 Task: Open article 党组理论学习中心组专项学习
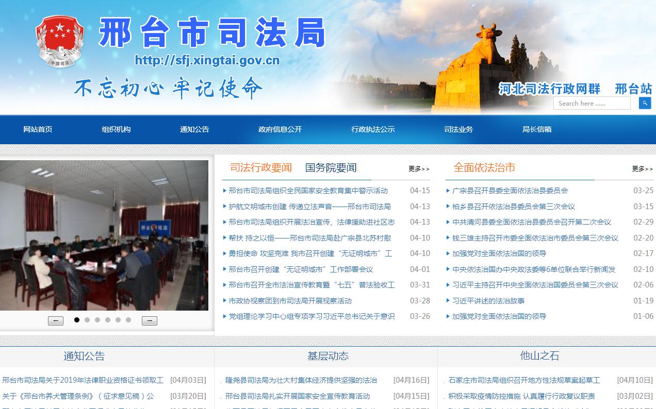(311, 316)
